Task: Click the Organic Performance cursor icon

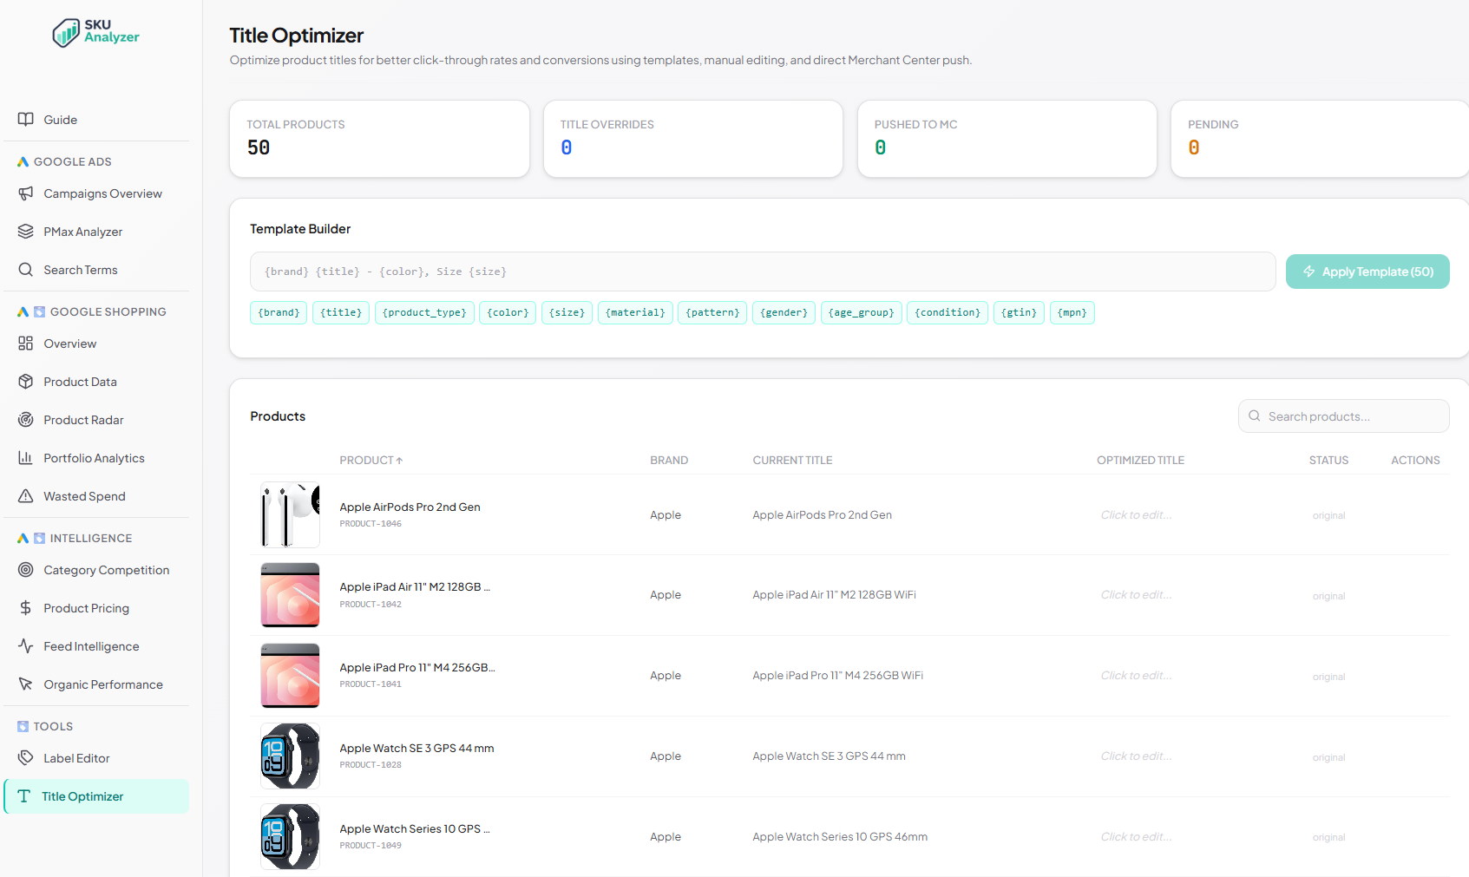Action: (26, 684)
